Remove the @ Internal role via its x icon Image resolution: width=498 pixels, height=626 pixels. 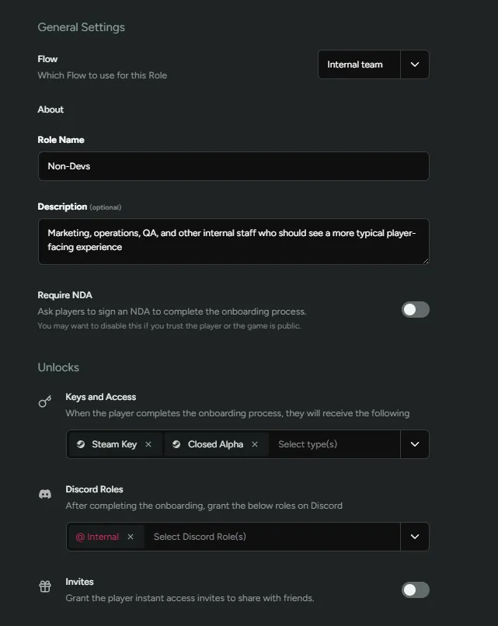pyautogui.click(x=130, y=536)
